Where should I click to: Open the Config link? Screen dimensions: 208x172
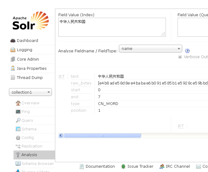(28, 138)
